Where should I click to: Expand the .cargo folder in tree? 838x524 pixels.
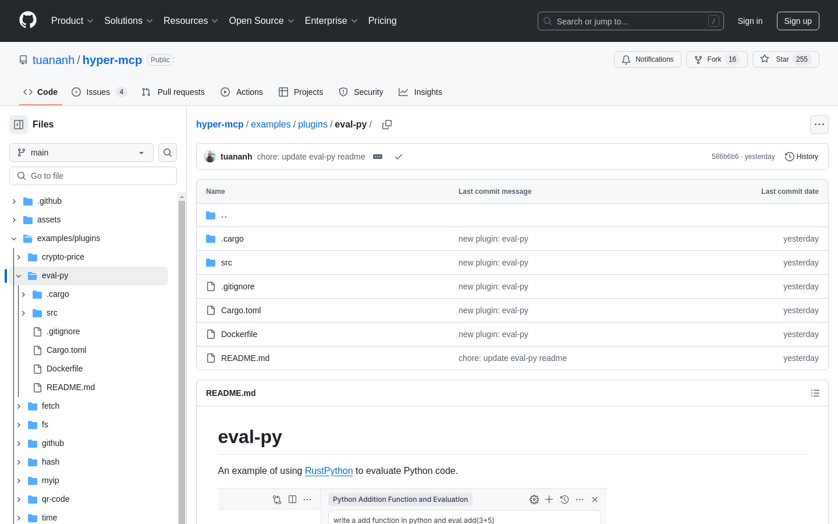tap(23, 294)
